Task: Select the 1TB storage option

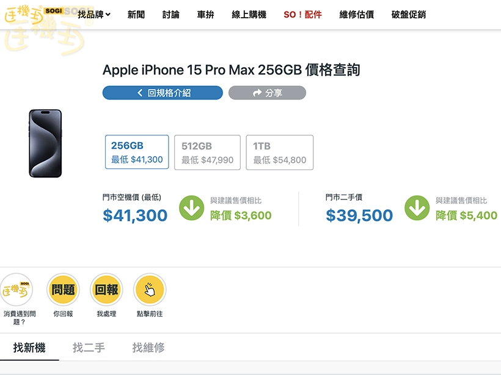Action: click(x=280, y=152)
